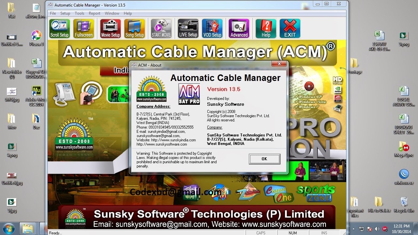Open Scroll Setup from the toolbar
The height and width of the screenshot is (235, 418).
tap(59, 28)
